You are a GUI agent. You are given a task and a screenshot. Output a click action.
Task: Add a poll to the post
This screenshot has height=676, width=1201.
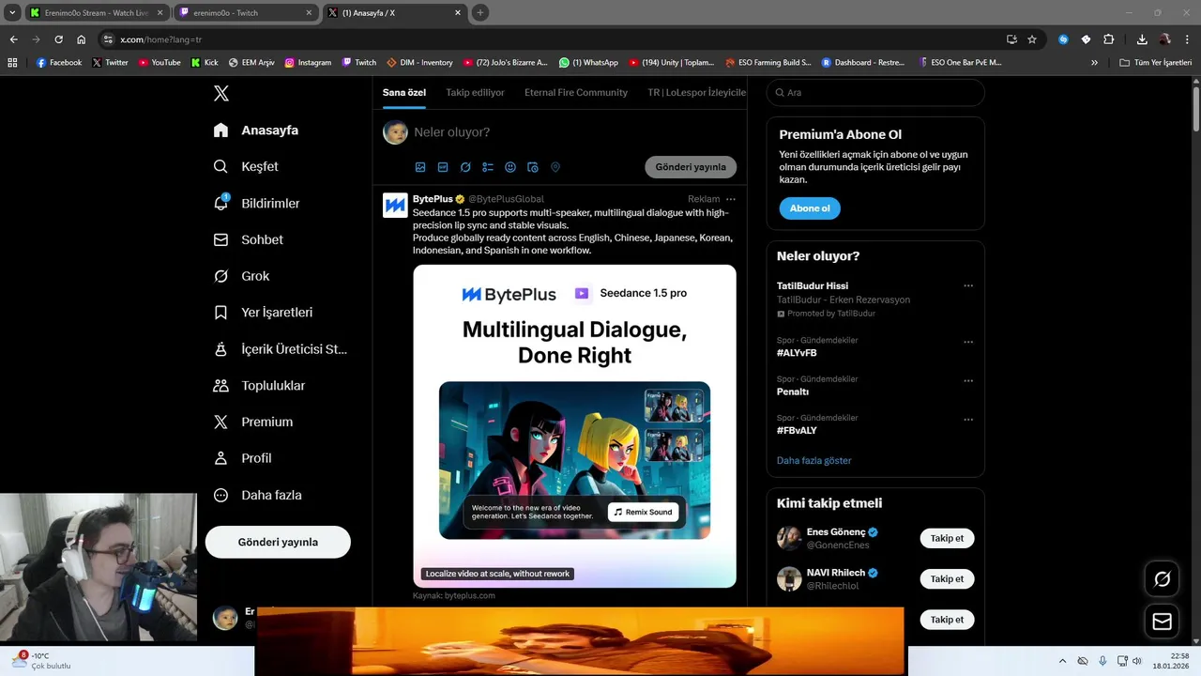[488, 167]
